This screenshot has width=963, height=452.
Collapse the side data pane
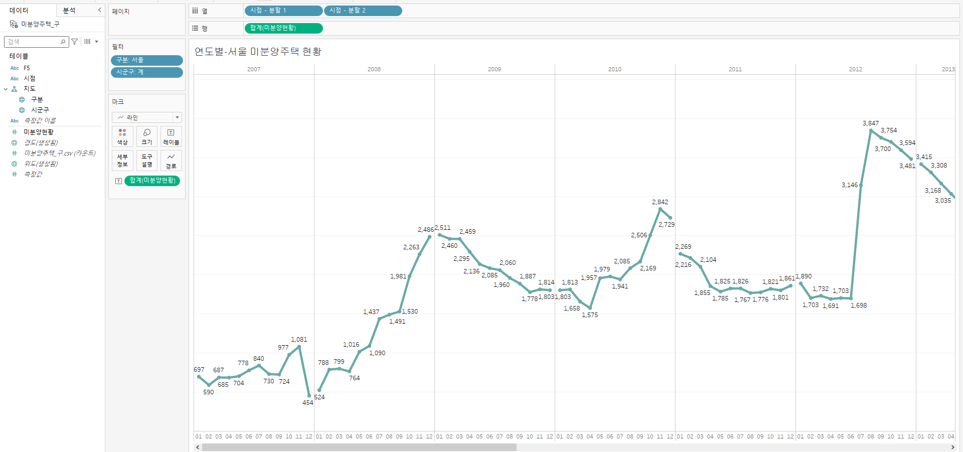[99, 10]
